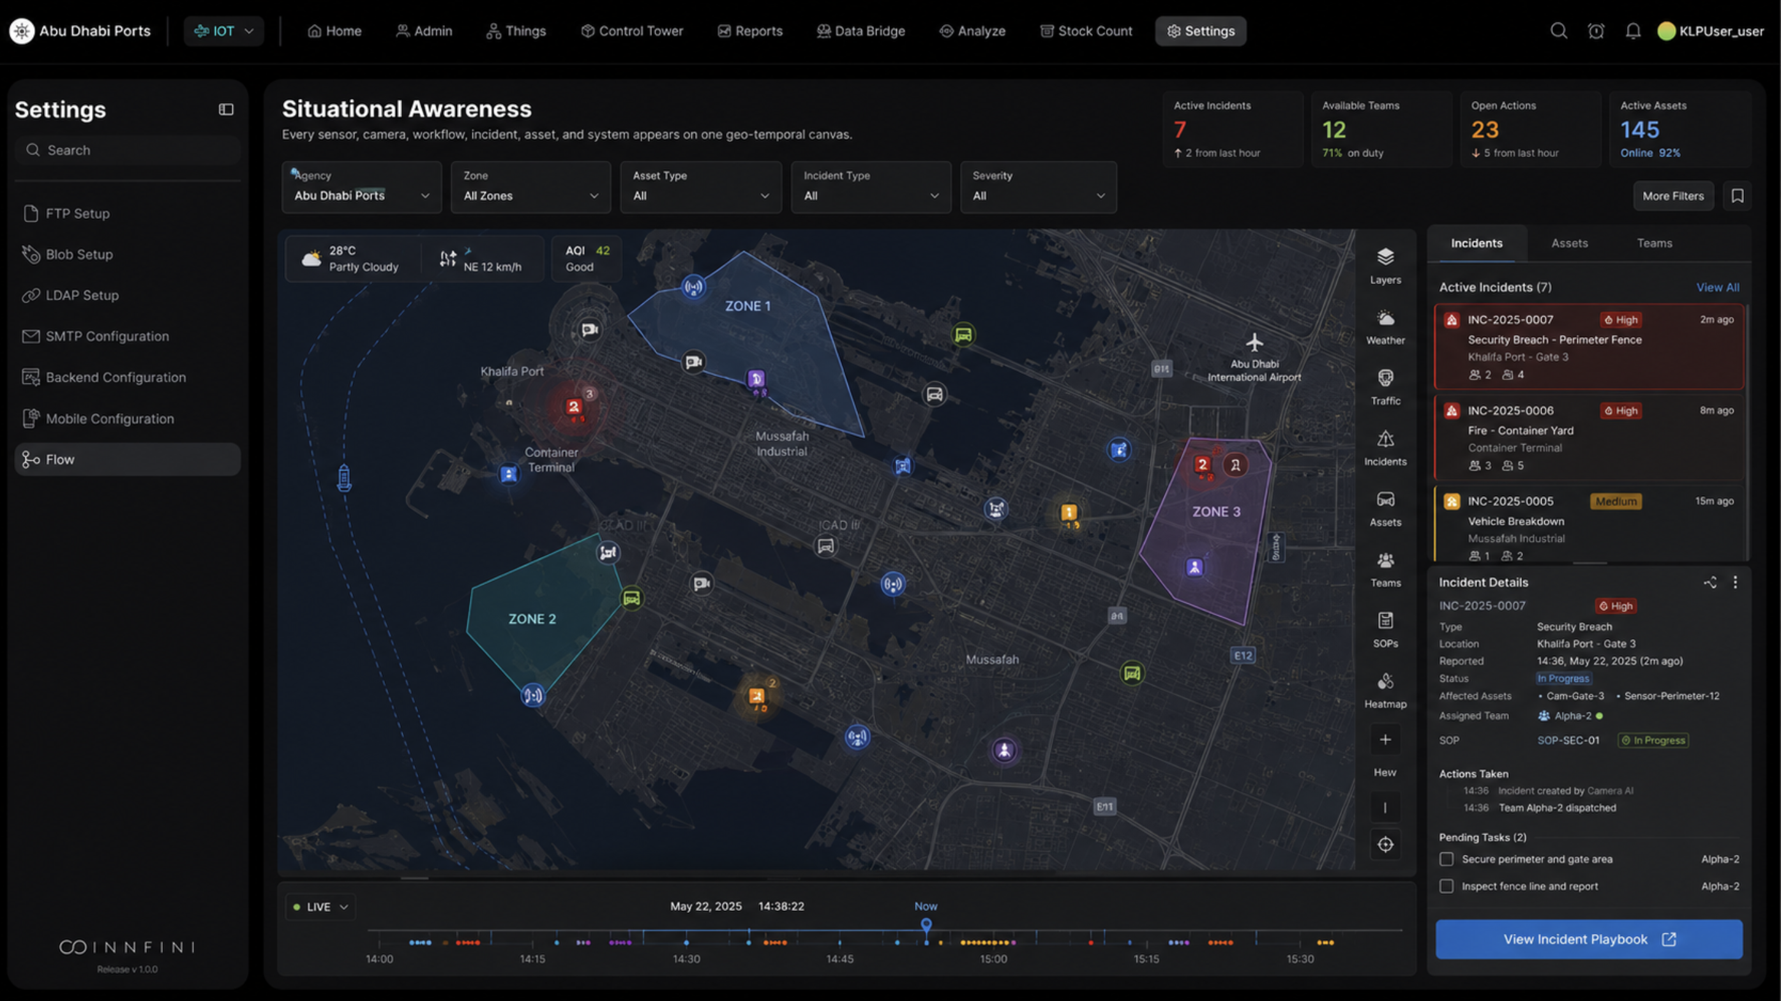1781x1001 pixels.
Task: Show Assets on the map toolbar
Action: pos(1385,509)
